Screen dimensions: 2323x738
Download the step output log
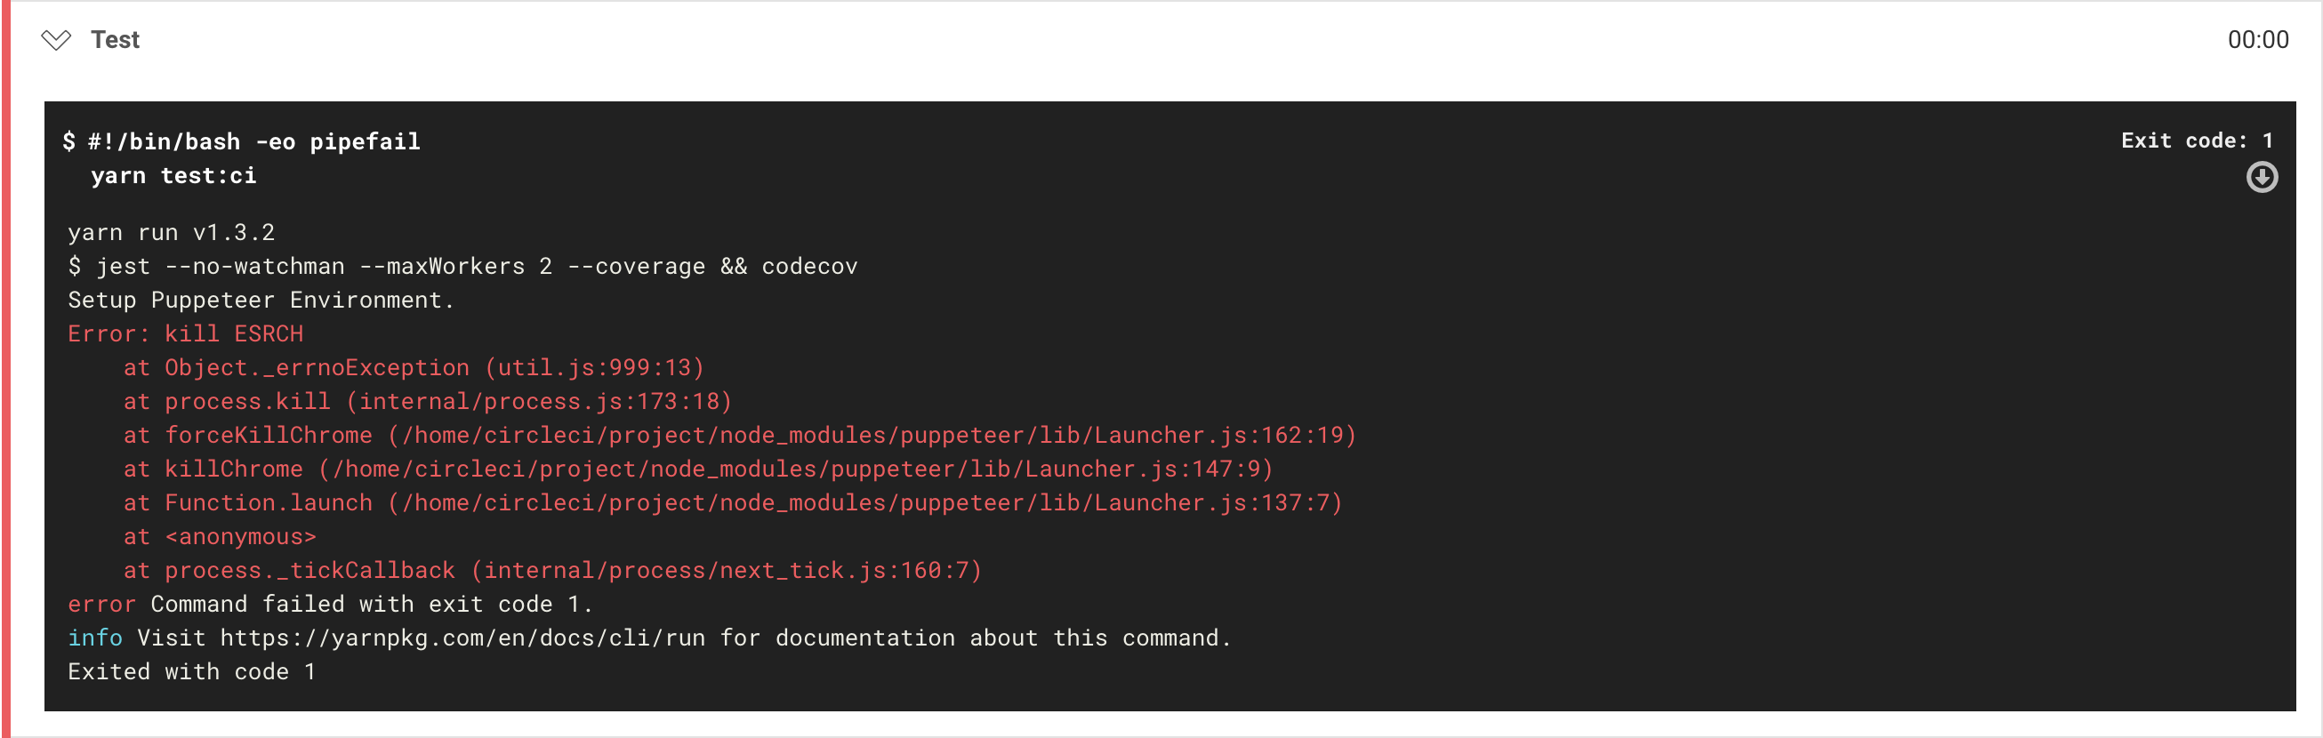[2261, 177]
